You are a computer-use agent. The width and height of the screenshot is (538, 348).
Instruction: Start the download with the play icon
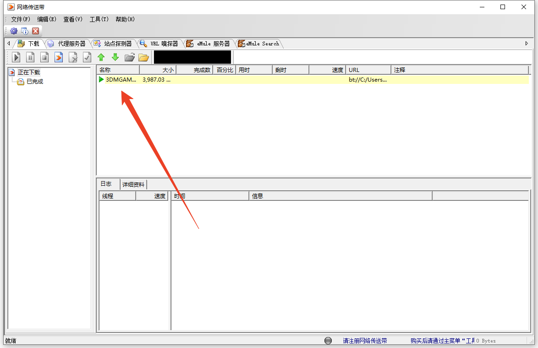[x=16, y=57]
